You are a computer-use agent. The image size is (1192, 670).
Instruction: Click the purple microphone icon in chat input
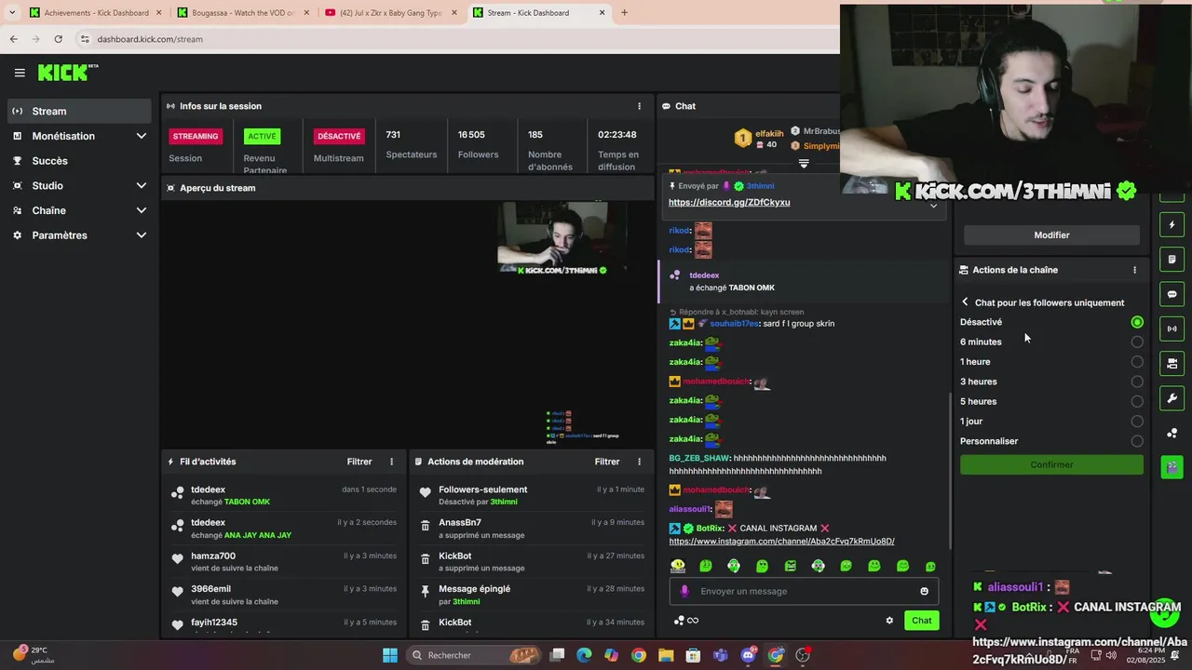pyautogui.click(x=684, y=591)
